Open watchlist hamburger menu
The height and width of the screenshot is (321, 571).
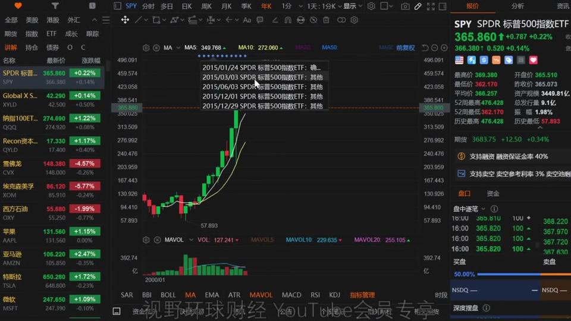tap(106, 20)
